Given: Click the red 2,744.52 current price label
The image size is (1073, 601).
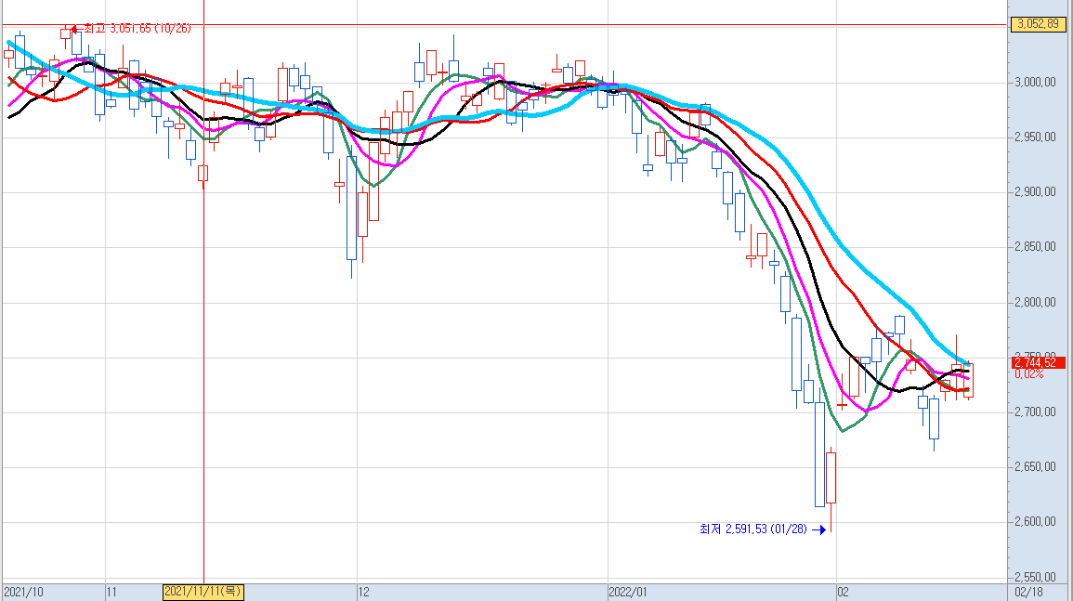Looking at the screenshot, I should (1038, 363).
